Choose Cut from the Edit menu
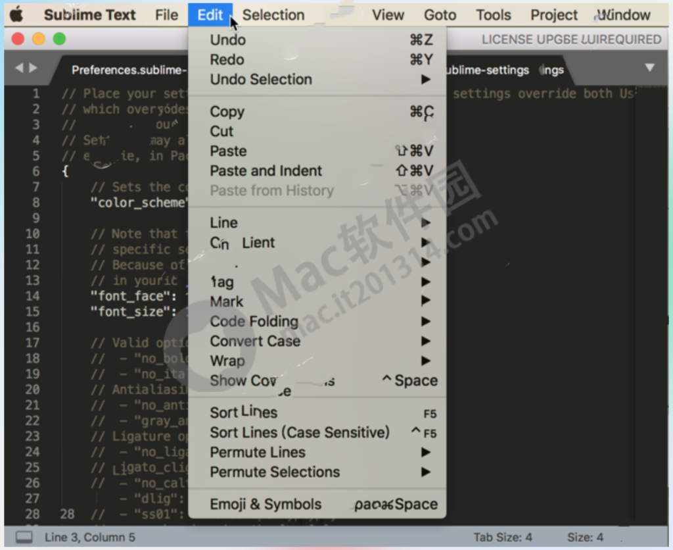Image resolution: width=673 pixels, height=550 pixels. click(x=317, y=132)
